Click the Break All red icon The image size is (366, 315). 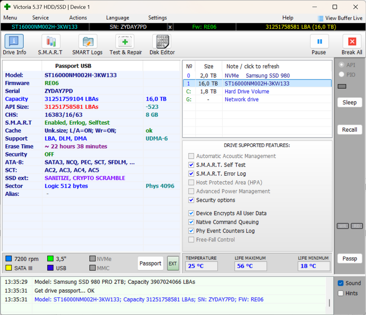(x=352, y=42)
